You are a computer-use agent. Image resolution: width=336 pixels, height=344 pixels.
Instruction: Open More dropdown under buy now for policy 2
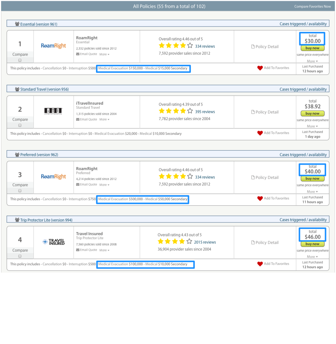point(312,126)
